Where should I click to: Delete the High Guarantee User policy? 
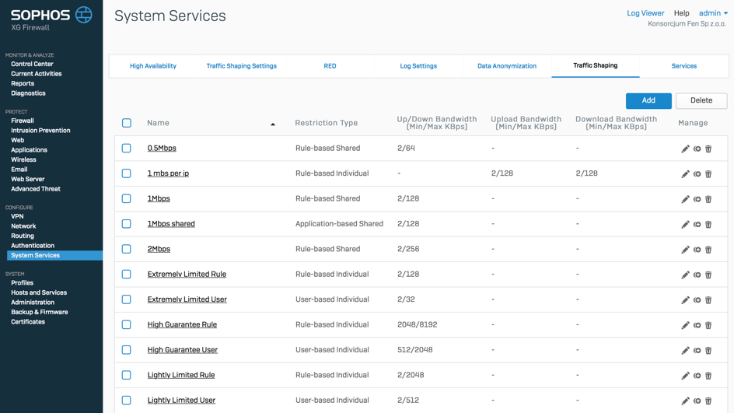click(708, 351)
